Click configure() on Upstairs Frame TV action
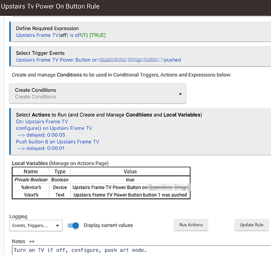The width and height of the screenshot is (271, 255). 54,128
